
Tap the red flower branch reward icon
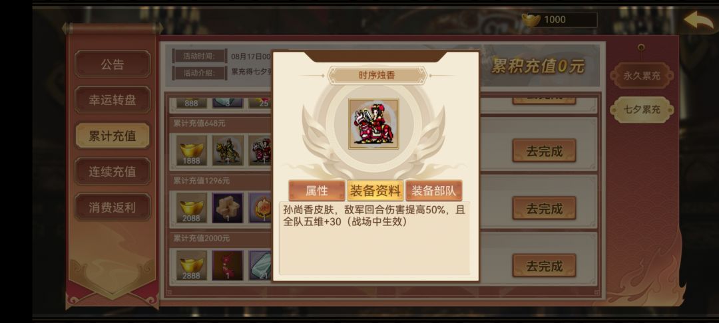(x=228, y=265)
